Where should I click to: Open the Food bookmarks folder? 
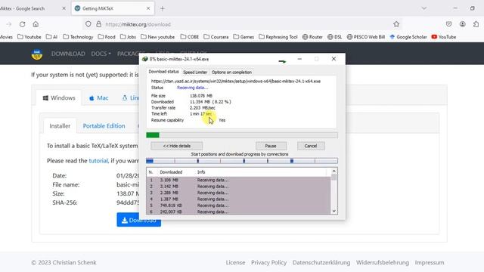click(107, 37)
